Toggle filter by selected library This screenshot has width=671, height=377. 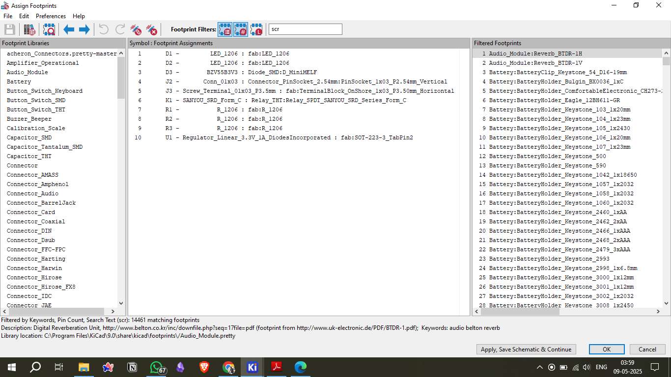pyautogui.click(x=256, y=29)
